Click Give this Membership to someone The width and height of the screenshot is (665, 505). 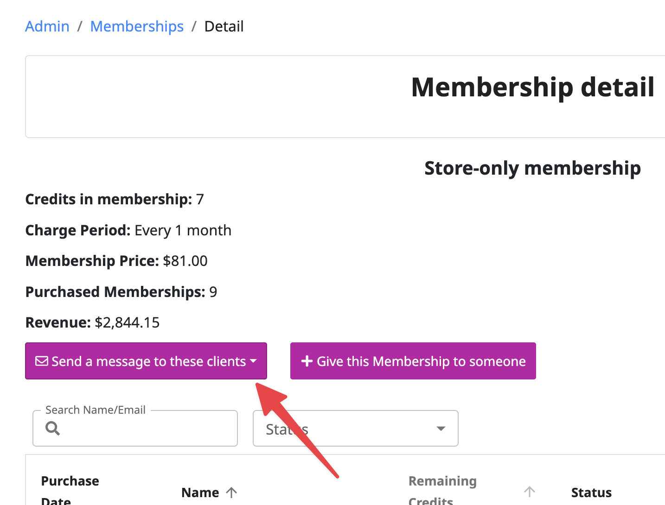click(413, 361)
